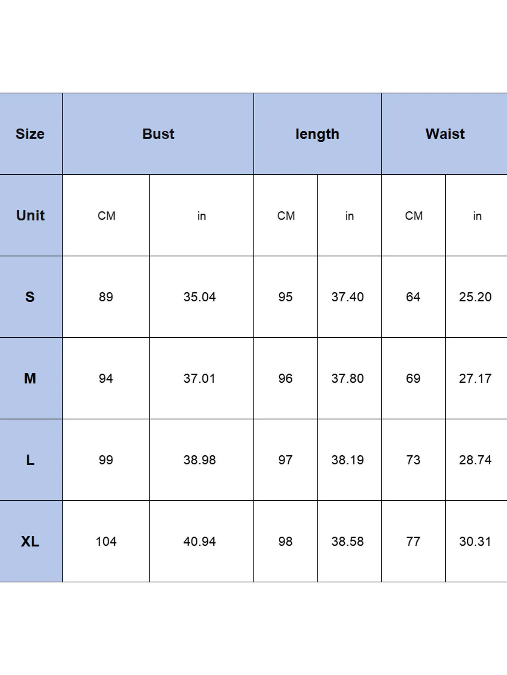This screenshot has width=507, height=675.
Task: Select the 38.98 bust inch cell
Action: [202, 460]
